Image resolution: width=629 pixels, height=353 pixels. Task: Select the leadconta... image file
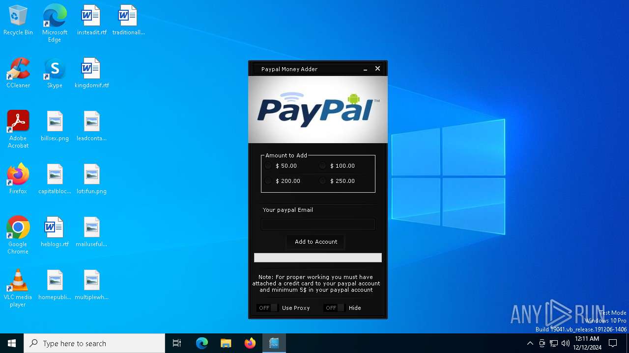91,126
